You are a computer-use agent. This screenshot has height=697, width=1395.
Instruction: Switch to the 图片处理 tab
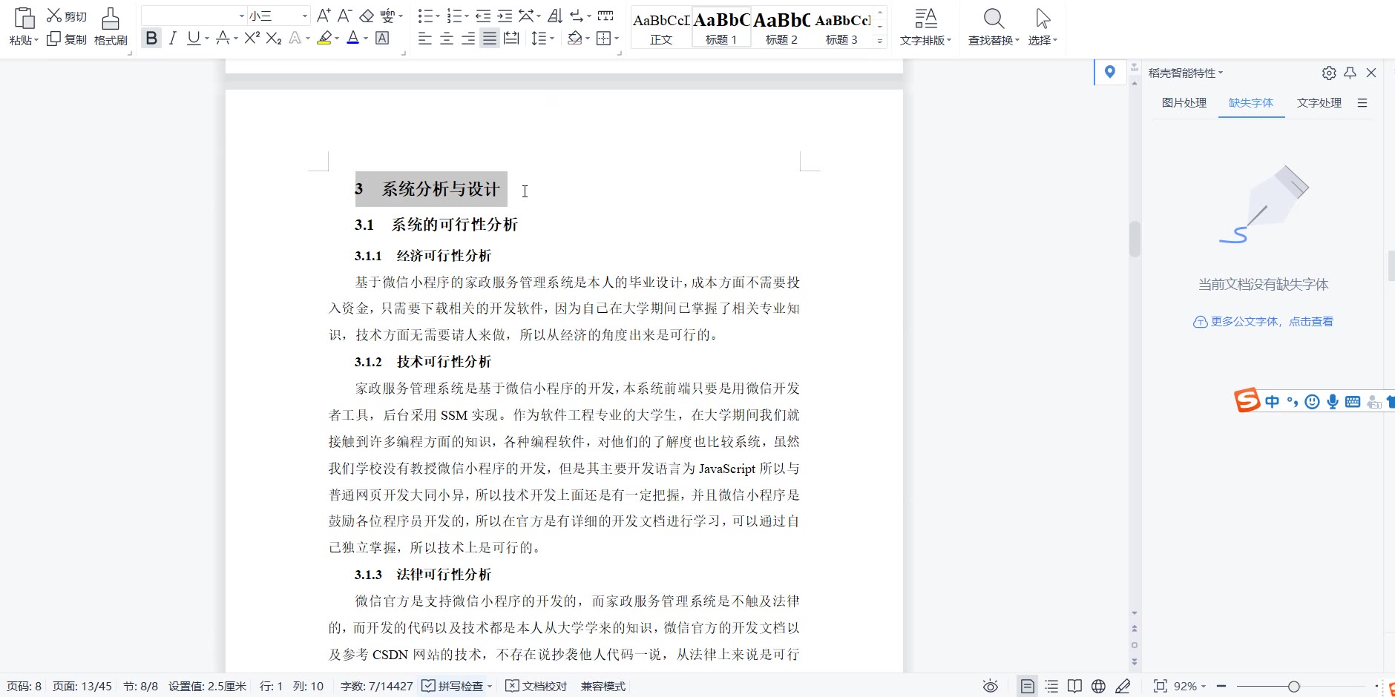coord(1184,103)
